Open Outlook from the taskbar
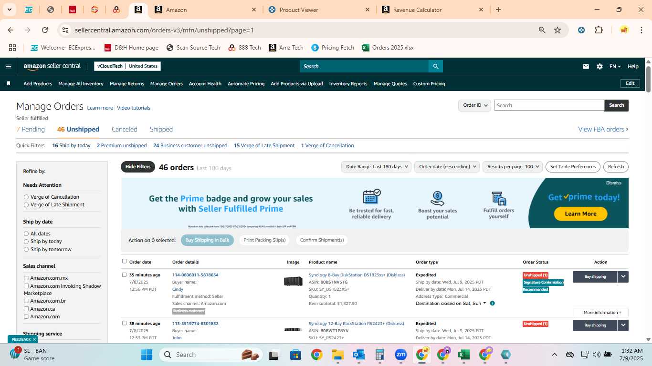652x366 pixels. 358,355
